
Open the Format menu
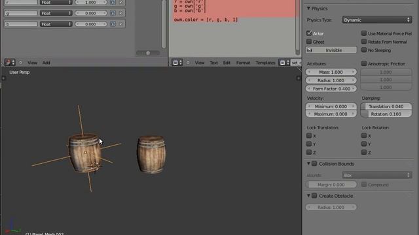pos(243,63)
